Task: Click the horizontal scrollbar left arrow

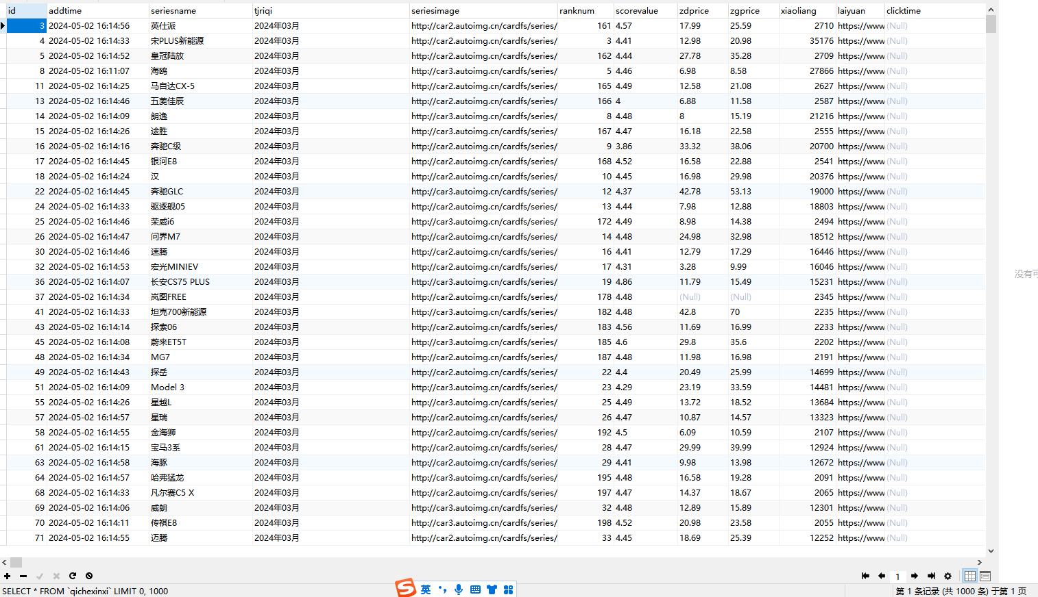Action: [x=5, y=562]
